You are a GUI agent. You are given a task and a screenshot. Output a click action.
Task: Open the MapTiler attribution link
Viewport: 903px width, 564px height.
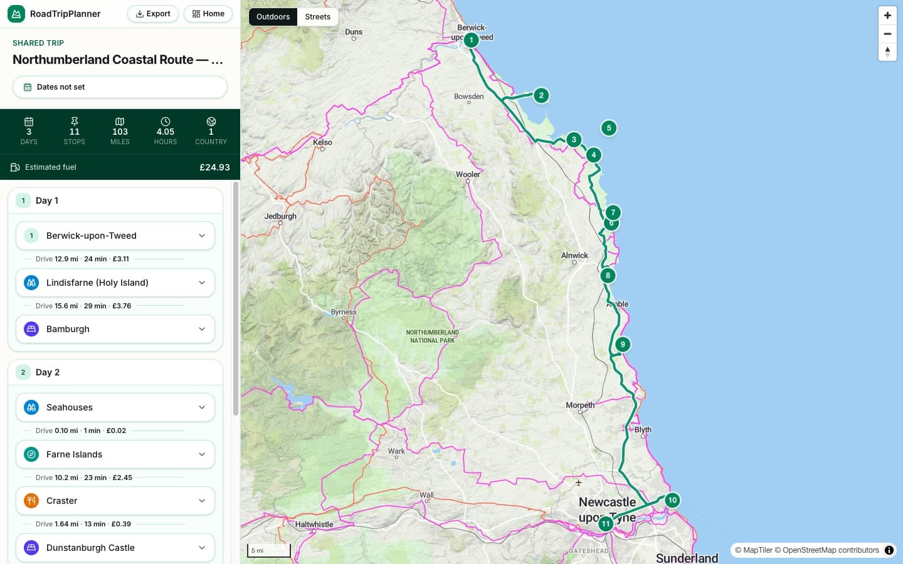754,550
